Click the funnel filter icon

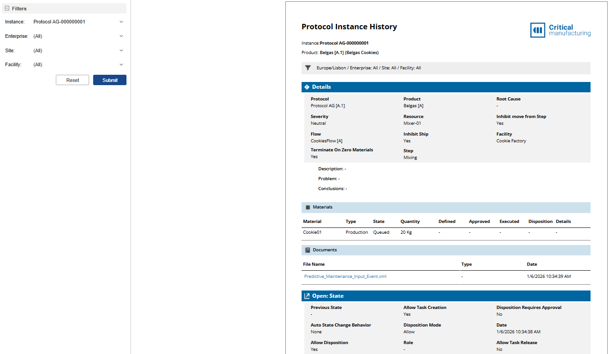[x=308, y=68]
